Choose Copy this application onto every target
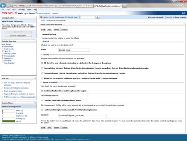 (x=42, y=100)
